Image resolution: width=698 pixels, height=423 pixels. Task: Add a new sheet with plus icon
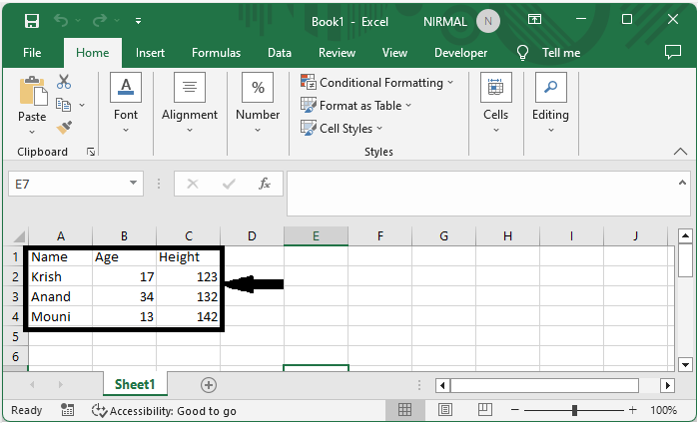tap(209, 384)
